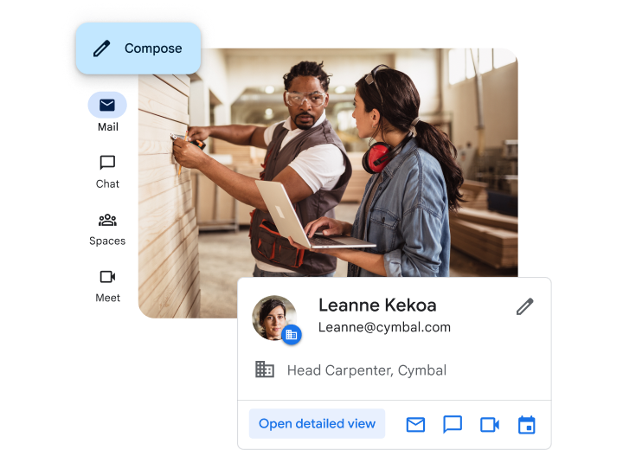Click the organization badge on the avatar
This screenshot has width=623, height=450.
pos(292,335)
